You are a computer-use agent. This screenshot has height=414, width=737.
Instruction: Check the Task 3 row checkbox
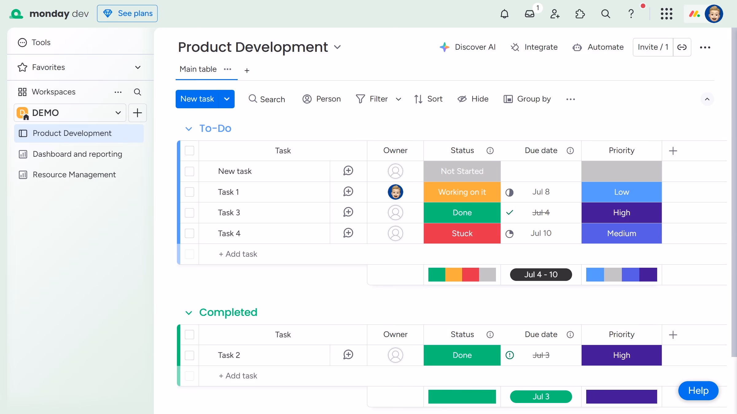(x=189, y=213)
